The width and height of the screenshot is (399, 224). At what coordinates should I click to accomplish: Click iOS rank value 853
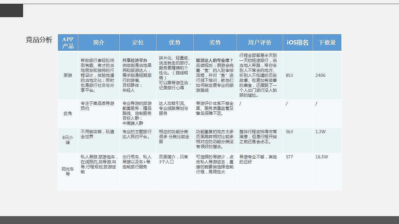(x=289, y=75)
